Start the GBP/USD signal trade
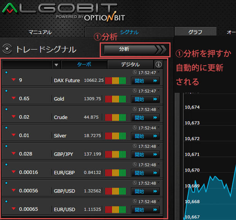Image resolution: width=236 pixels, height=220 pixels. (x=145, y=191)
